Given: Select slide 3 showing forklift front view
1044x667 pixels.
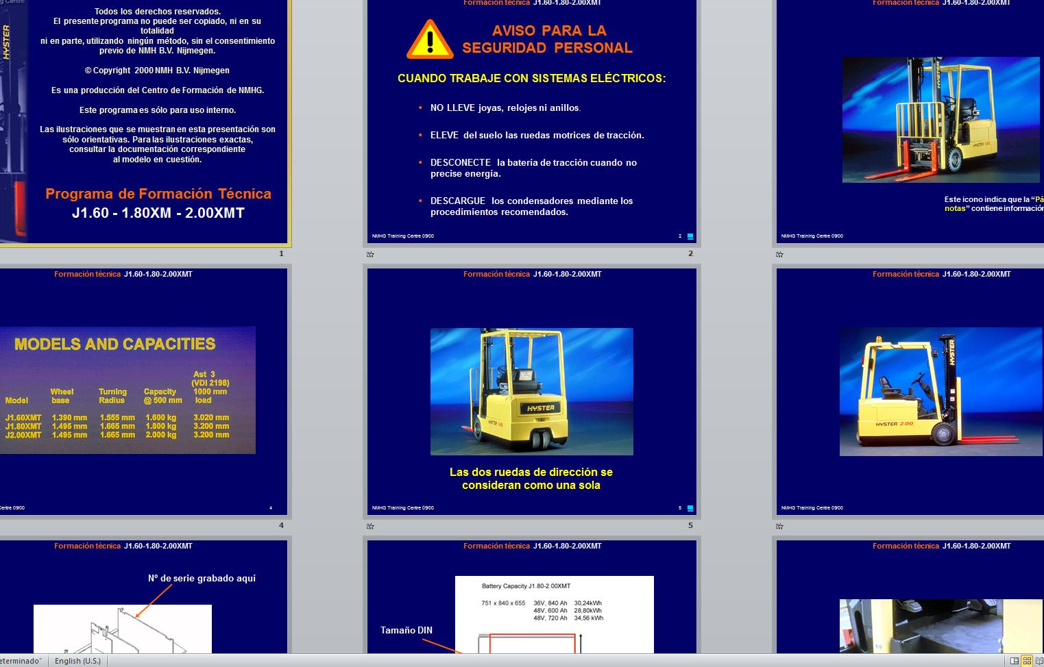Looking at the screenshot, I should (x=910, y=121).
